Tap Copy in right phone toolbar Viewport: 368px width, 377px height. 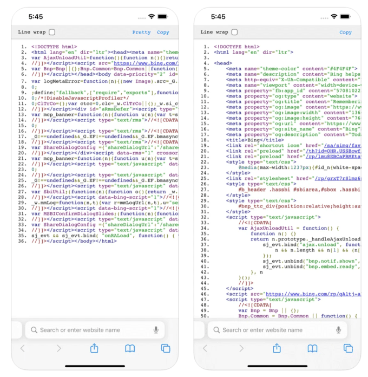pos(345,32)
